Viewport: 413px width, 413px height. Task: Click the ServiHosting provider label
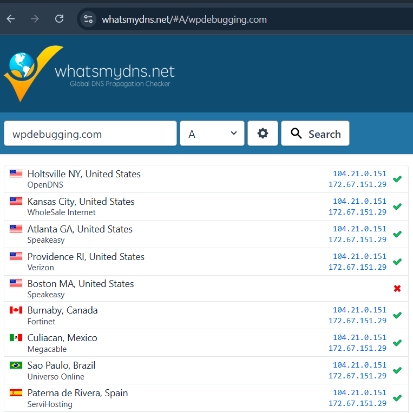(x=50, y=404)
